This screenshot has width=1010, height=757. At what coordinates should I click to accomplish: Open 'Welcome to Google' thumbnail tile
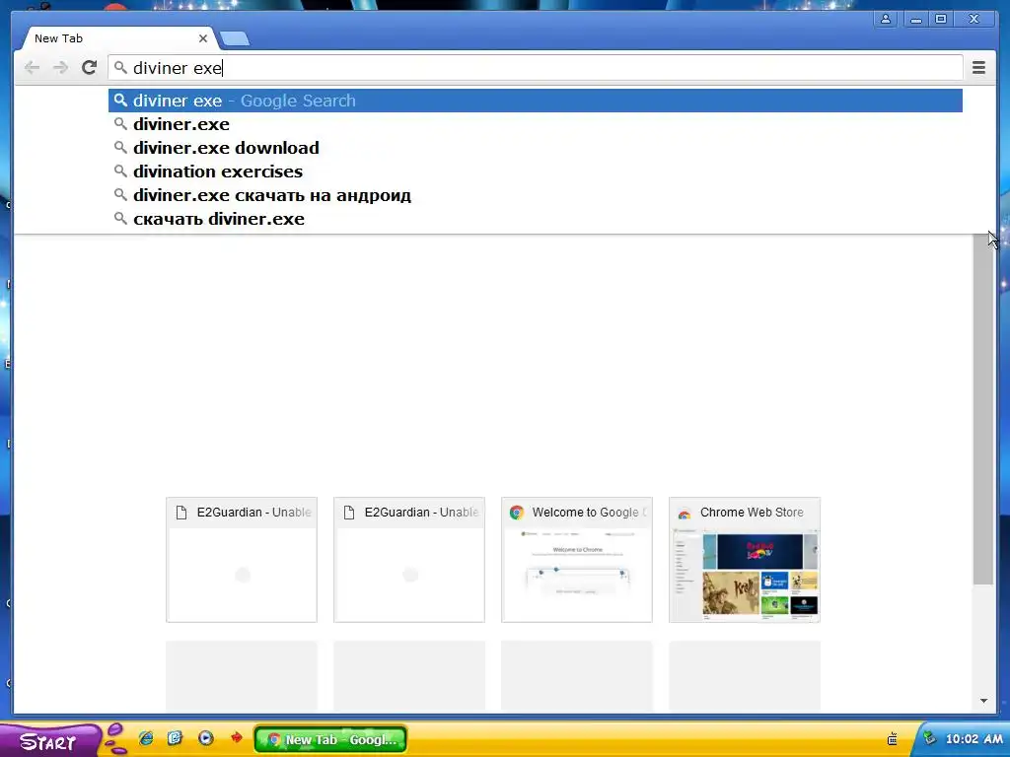click(x=576, y=560)
